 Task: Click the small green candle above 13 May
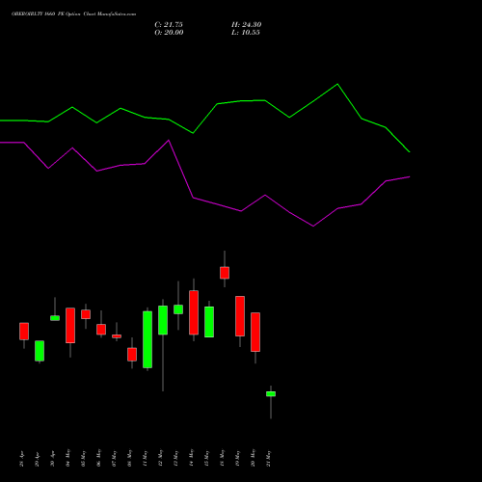178,309
